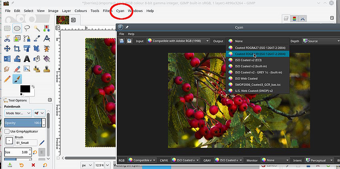Select the Ellipse Select tool
The image size is (340, 169).
17,28
